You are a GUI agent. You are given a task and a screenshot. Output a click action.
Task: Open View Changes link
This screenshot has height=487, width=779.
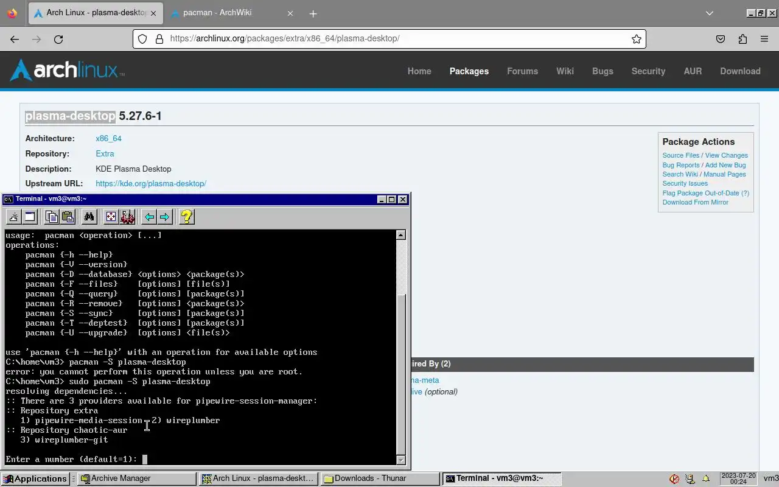pyautogui.click(x=726, y=155)
